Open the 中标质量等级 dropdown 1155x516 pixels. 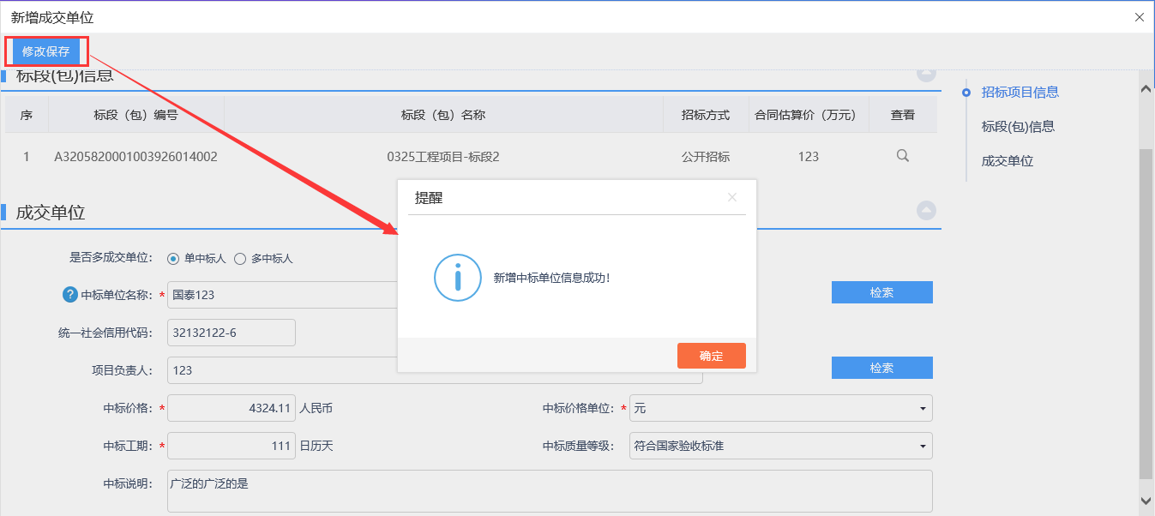tap(780, 446)
